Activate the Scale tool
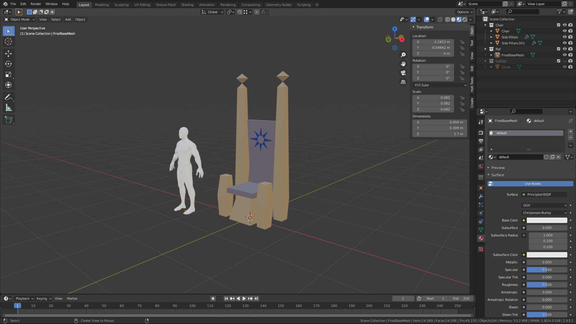 pyautogui.click(x=8, y=74)
